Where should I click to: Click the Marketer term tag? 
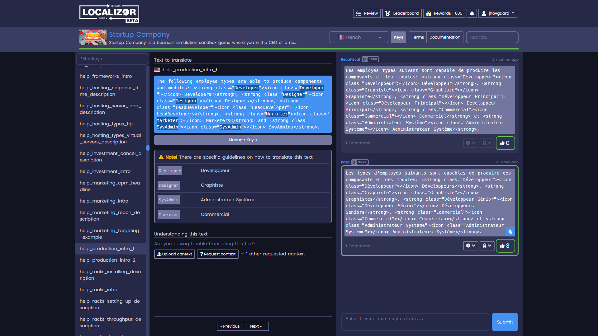point(168,215)
